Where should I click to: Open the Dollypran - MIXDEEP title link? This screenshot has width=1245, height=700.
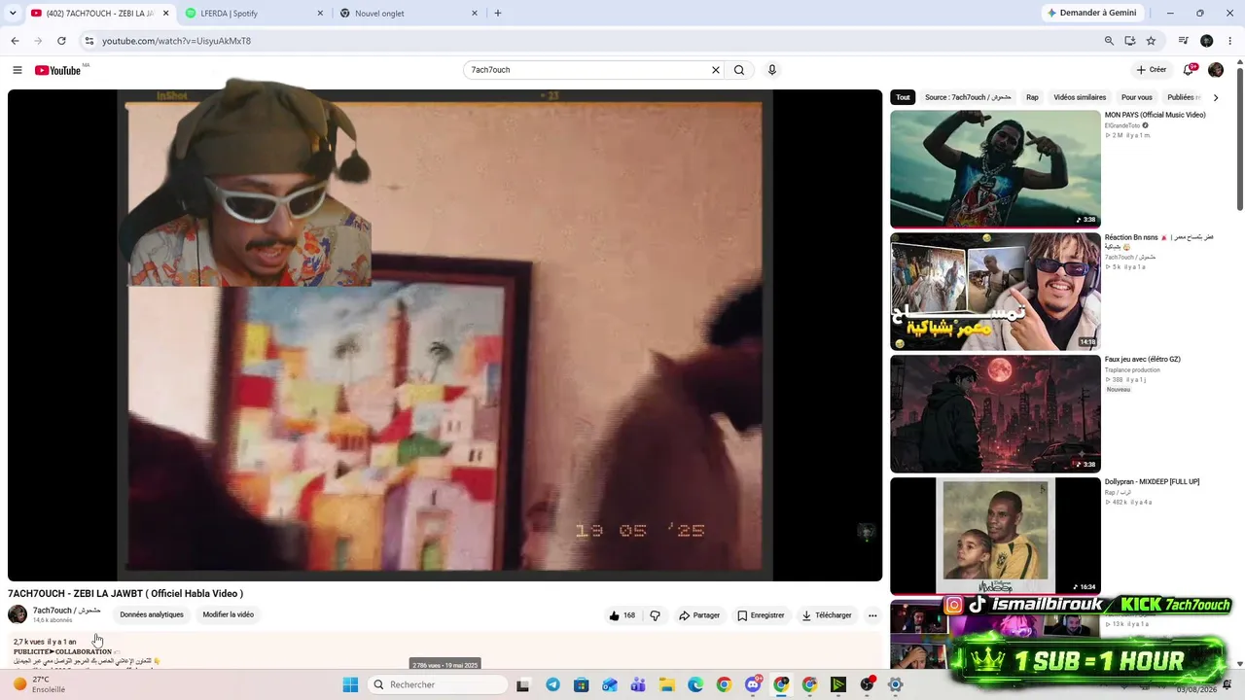pyautogui.click(x=1152, y=482)
